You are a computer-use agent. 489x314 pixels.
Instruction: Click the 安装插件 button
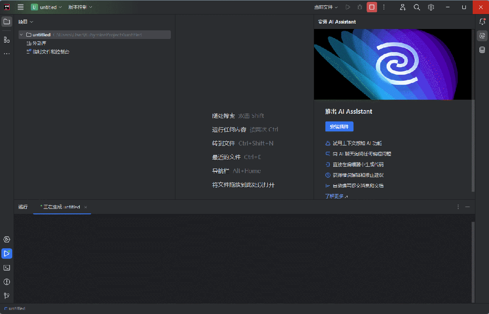339,126
